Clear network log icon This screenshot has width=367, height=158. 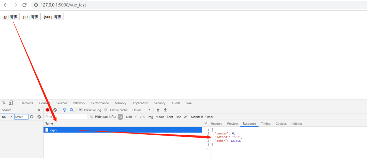55,110
